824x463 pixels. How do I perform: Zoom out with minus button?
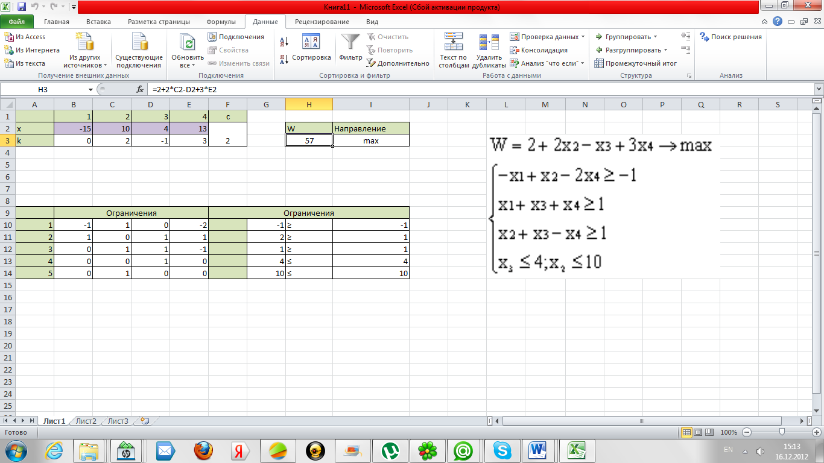[x=747, y=432]
